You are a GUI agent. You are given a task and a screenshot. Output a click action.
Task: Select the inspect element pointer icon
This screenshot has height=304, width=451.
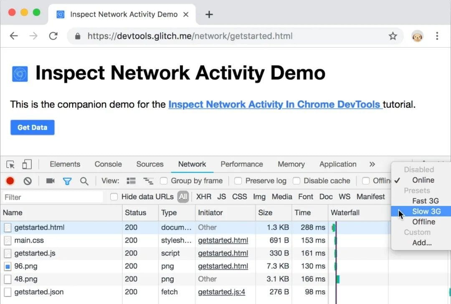click(x=11, y=164)
